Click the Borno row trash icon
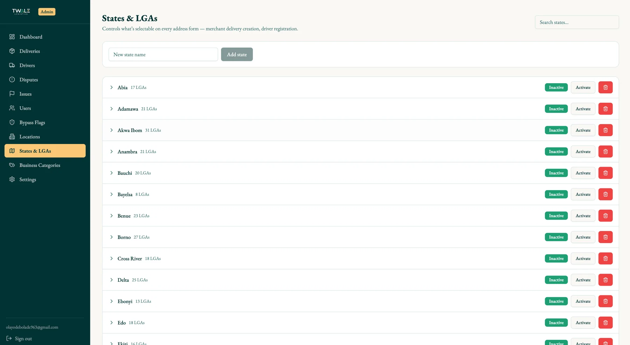630x345 pixels. [605, 237]
